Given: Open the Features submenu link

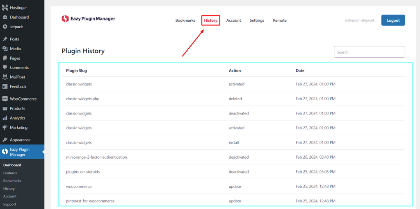Looking at the screenshot, I should (x=10, y=173).
